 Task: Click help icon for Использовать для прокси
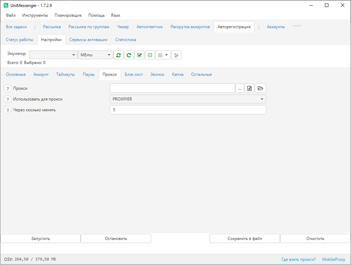point(8,99)
